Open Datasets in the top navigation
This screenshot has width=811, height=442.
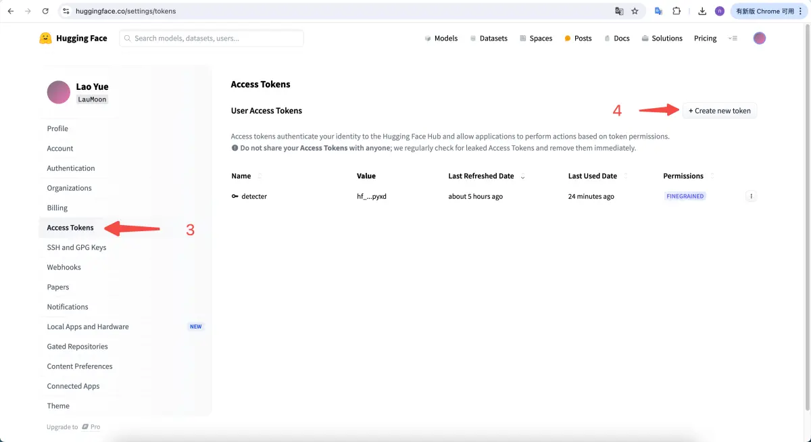(489, 39)
